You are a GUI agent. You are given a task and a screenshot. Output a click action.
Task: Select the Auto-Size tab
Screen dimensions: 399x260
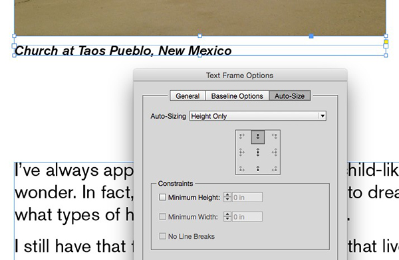[x=289, y=96]
